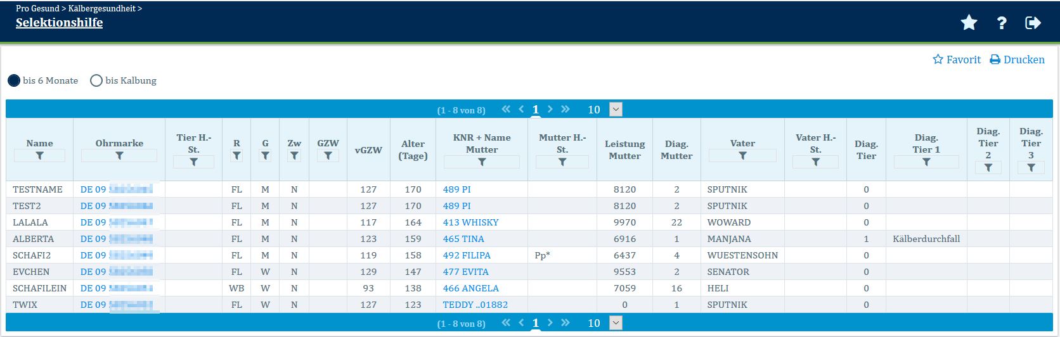Expand rows-per-page dropdown in bottom pager
Viewport: 1060px width, 337px height.
[615, 323]
